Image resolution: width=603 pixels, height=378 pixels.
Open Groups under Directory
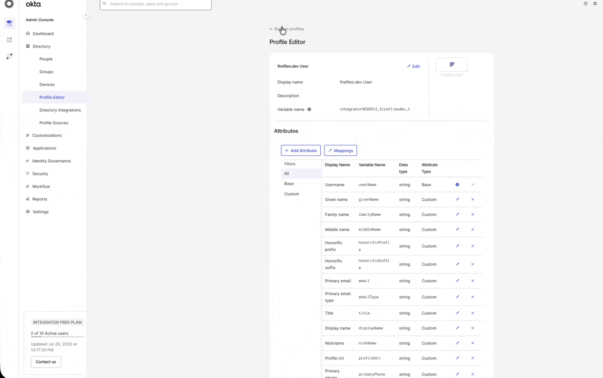click(x=46, y=72)
